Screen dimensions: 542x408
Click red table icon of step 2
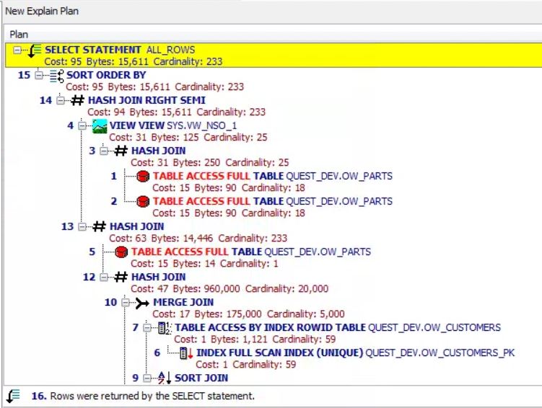click(143, 201)
